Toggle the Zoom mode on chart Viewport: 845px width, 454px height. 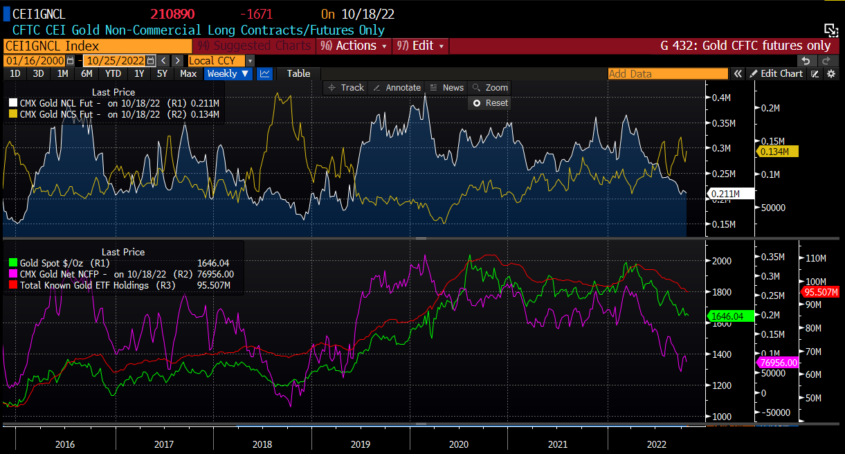tap(489, 87)
